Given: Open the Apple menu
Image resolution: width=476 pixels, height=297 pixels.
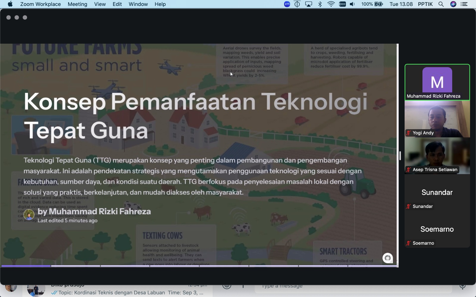Looking at the screenshot, I should pyautogui.click(x=10, y=4).
